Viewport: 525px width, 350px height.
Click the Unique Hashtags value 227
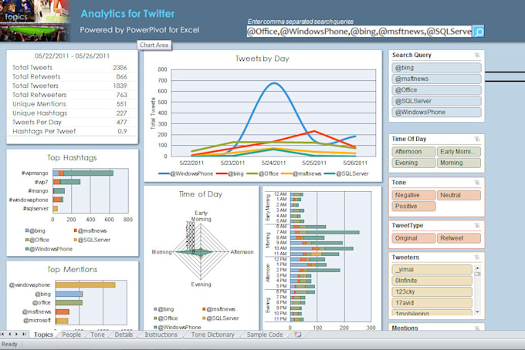[121, 113]
